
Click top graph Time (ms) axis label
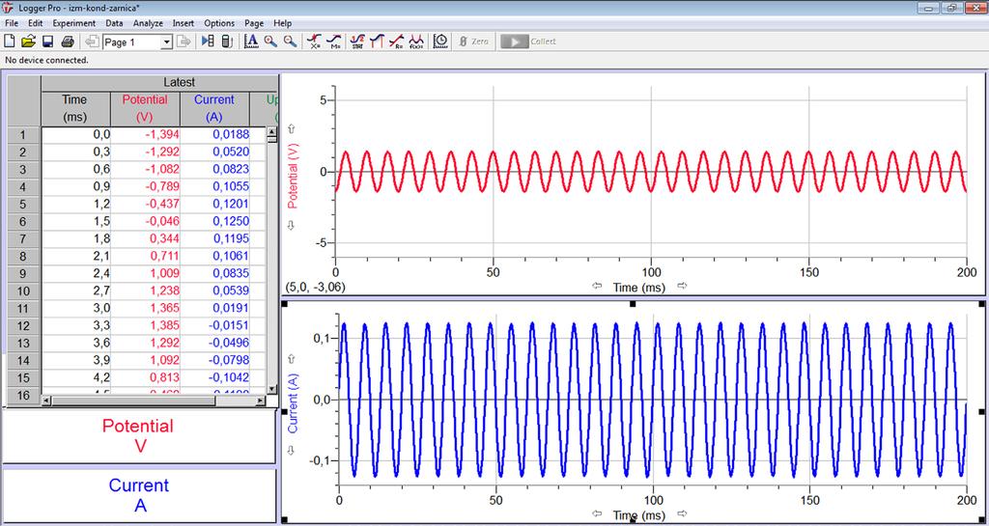coord(639,287)
